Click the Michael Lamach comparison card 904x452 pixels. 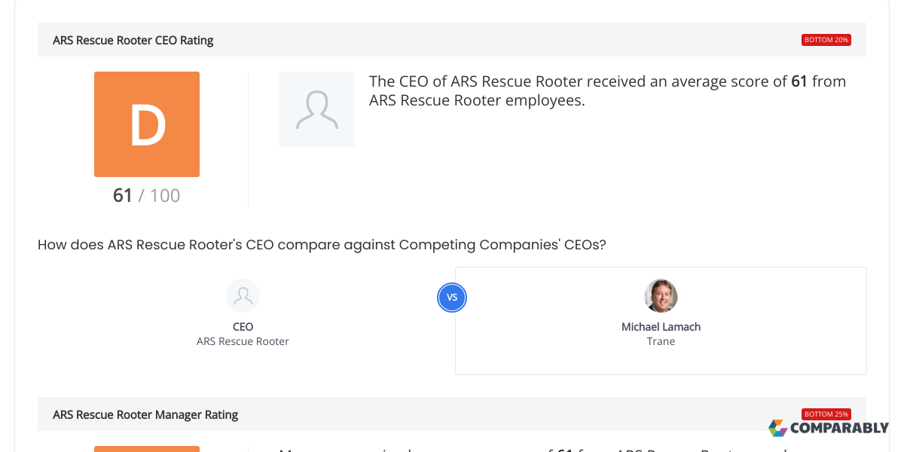(661, 320)
